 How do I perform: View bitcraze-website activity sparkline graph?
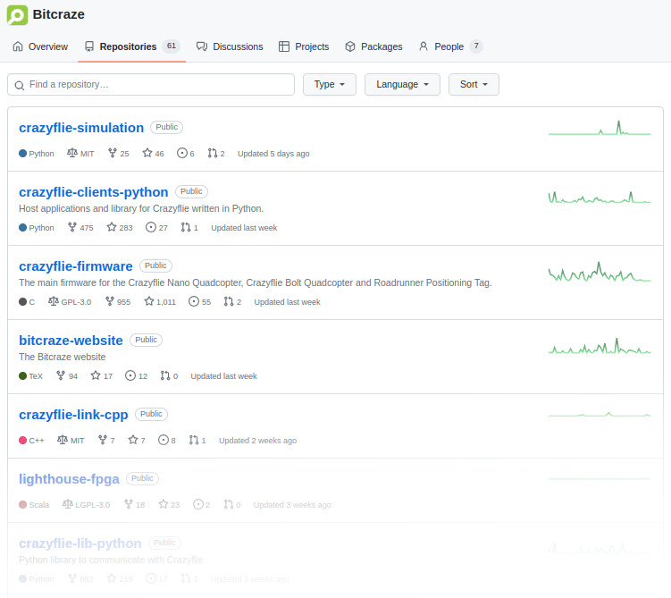coord(600,346)
